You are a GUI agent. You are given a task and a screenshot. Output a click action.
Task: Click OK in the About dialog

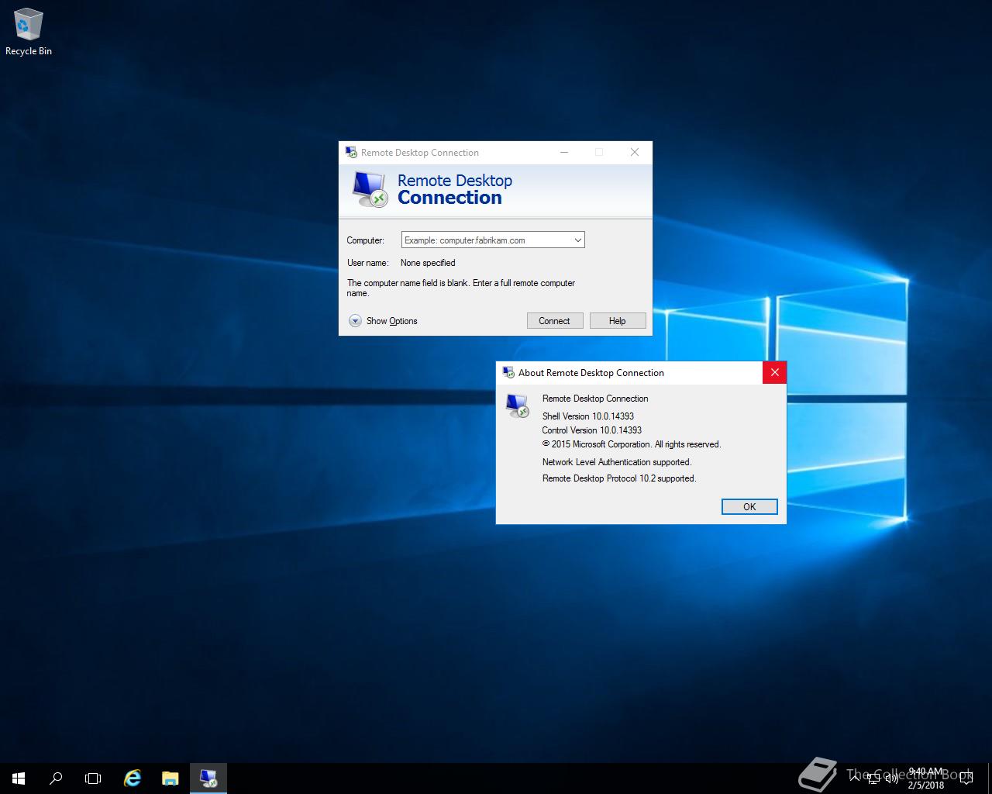pos(749,506)
